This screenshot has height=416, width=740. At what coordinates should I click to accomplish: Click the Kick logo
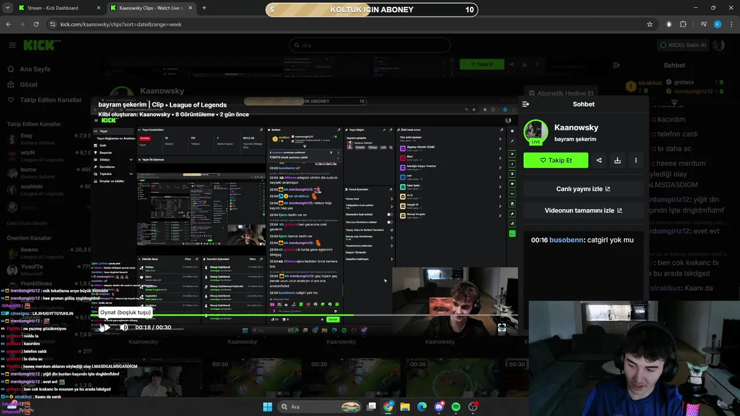(x=38, y=45)
